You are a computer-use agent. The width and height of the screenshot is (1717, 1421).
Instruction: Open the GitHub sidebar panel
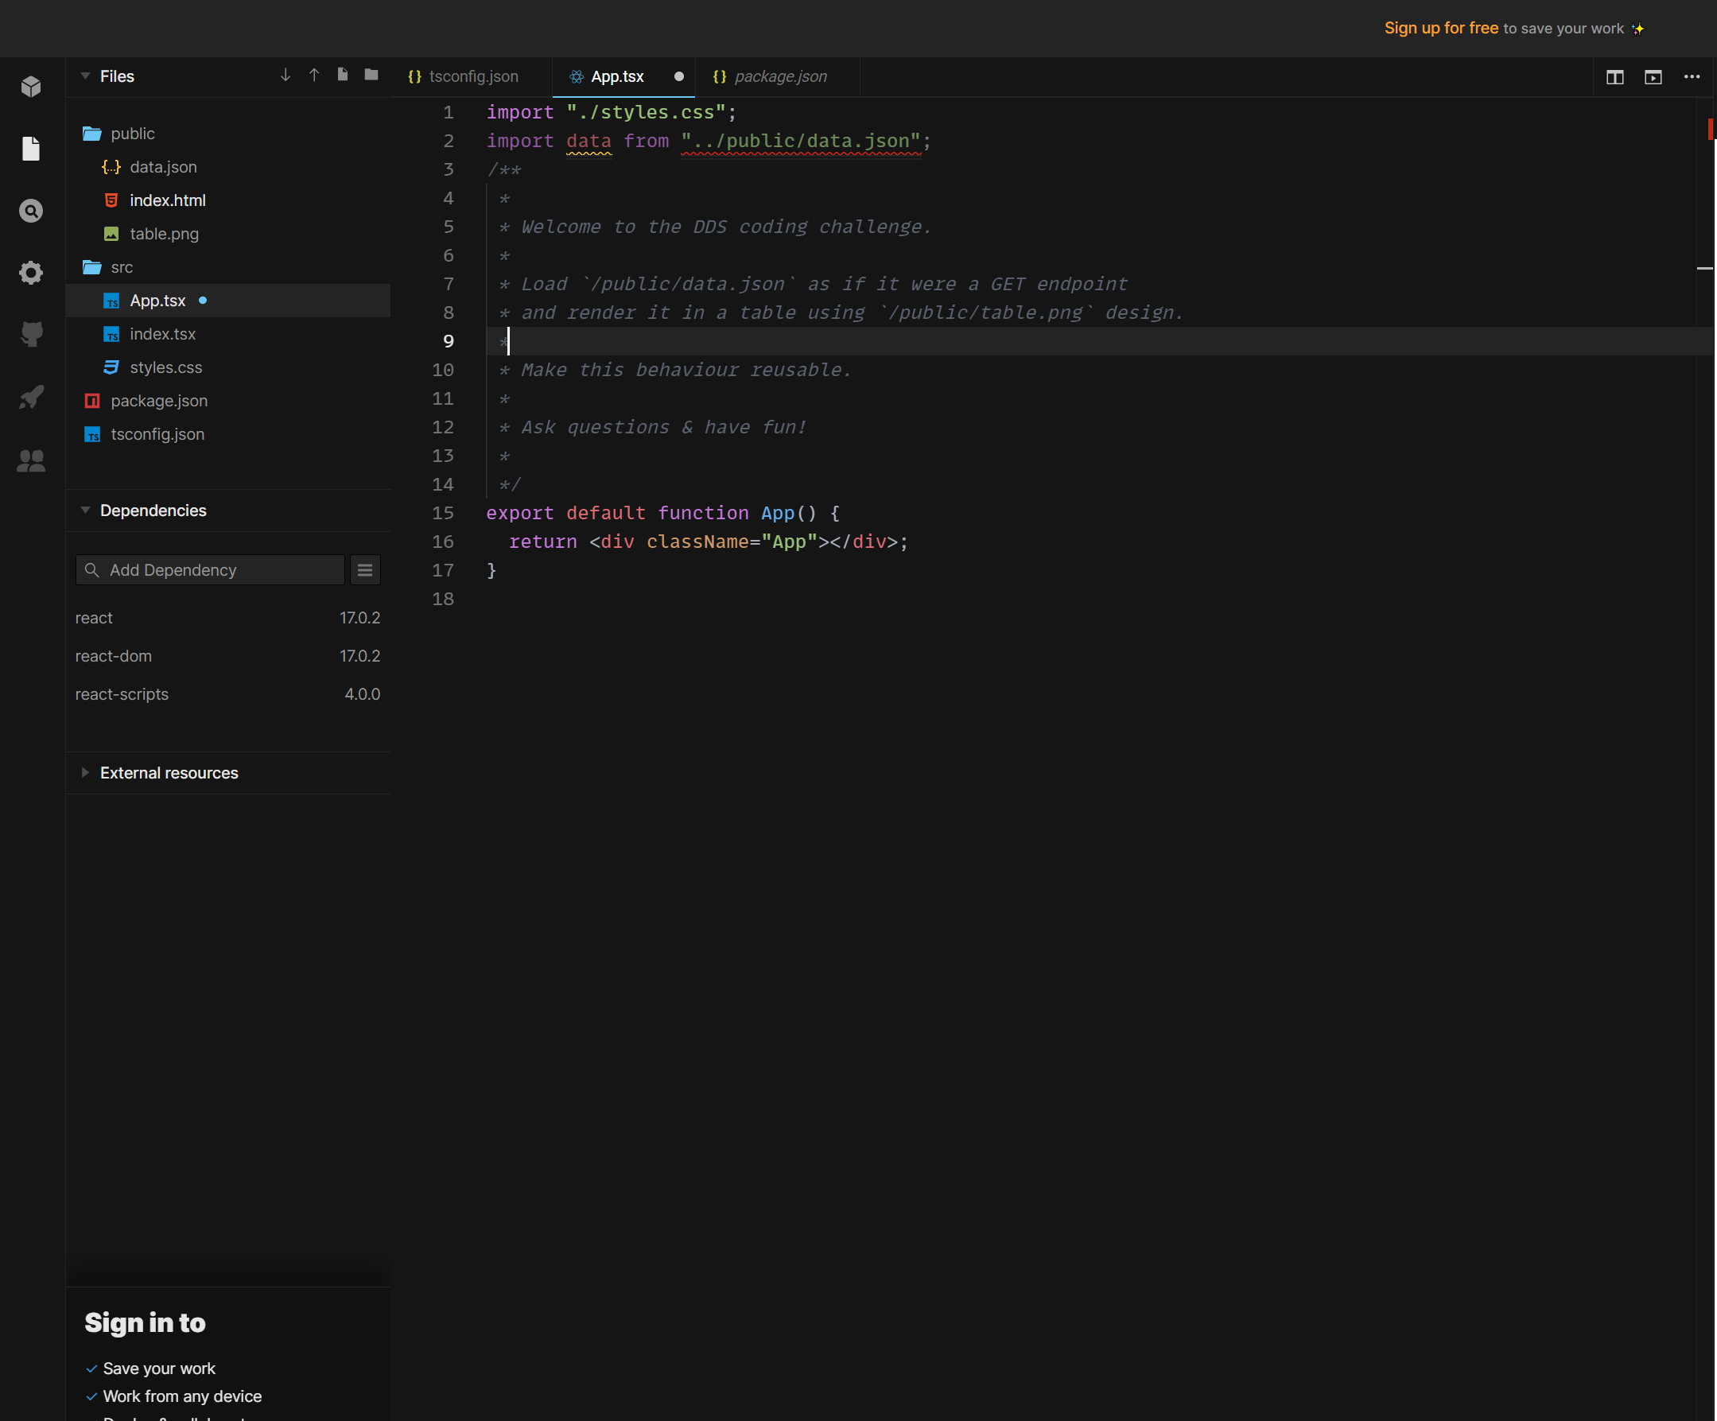click(x=31, y=334)
